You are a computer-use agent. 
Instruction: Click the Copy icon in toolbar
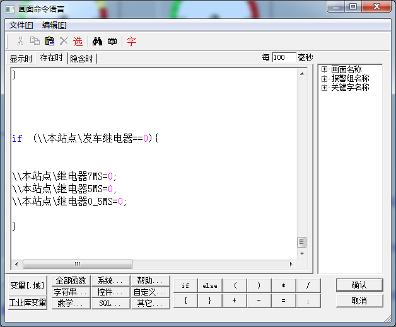[x=35, y=41]
